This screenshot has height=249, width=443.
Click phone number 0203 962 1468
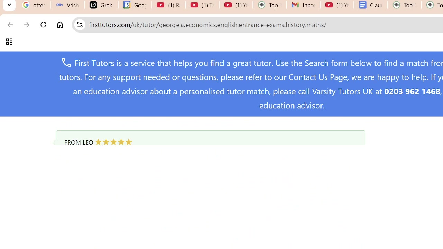click(412, 91)
